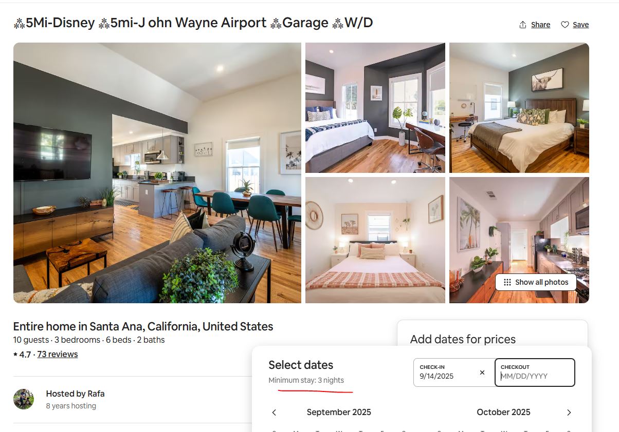View the bedroom photo with highland cow art
619x432 pixels.
[x=519, y=108]
